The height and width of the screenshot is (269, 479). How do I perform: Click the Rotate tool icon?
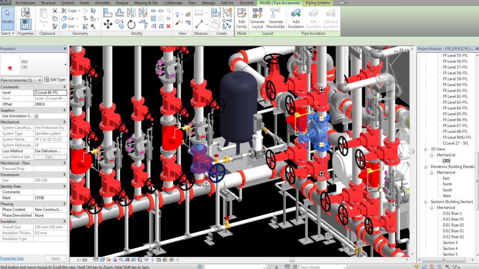pos(131,25)
